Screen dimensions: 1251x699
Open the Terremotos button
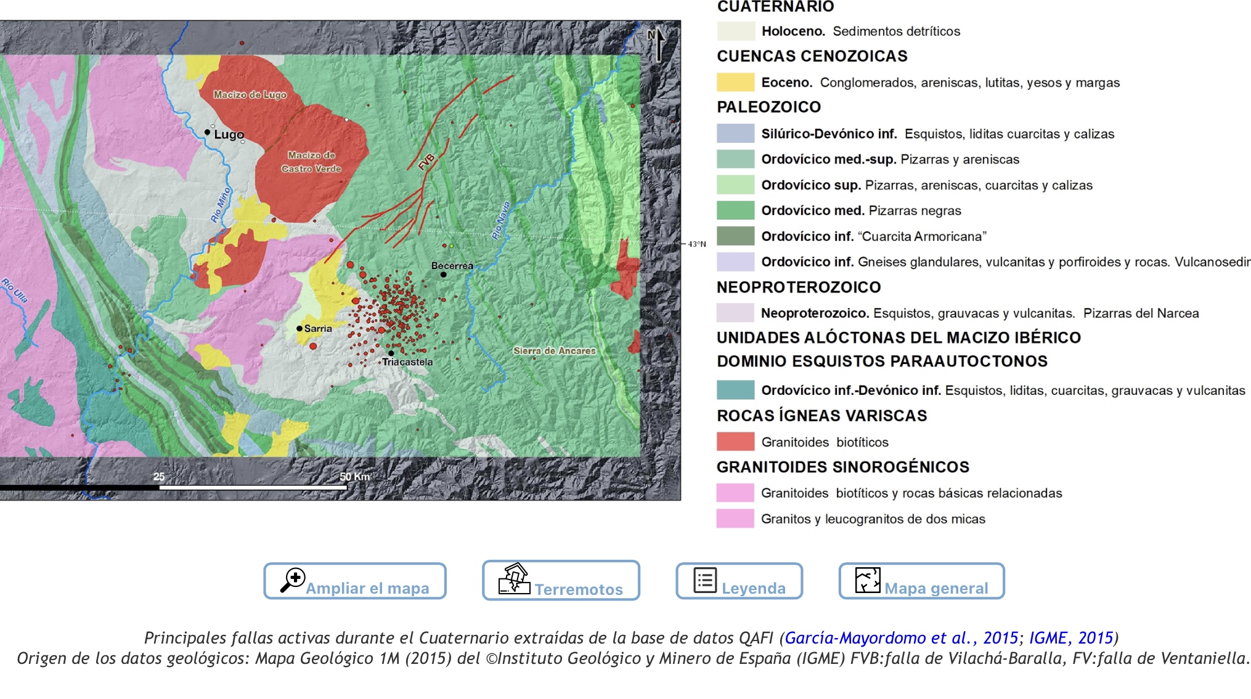point(578,589)
